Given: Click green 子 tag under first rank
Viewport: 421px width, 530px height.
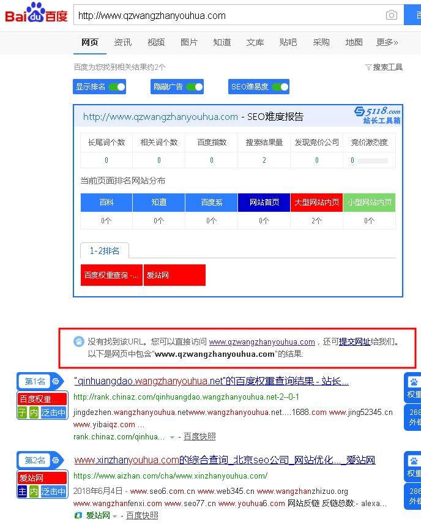Looking at the screenshot, I should tap(22, 412).
